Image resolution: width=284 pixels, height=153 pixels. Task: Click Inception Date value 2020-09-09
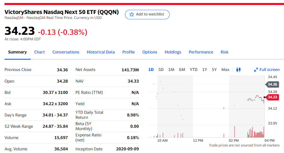(x=127, y=149)
